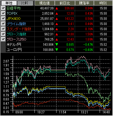Screen dimensions: 113x116
Task: Click the red up arrow for グロース250
Action: coord(57,39)
